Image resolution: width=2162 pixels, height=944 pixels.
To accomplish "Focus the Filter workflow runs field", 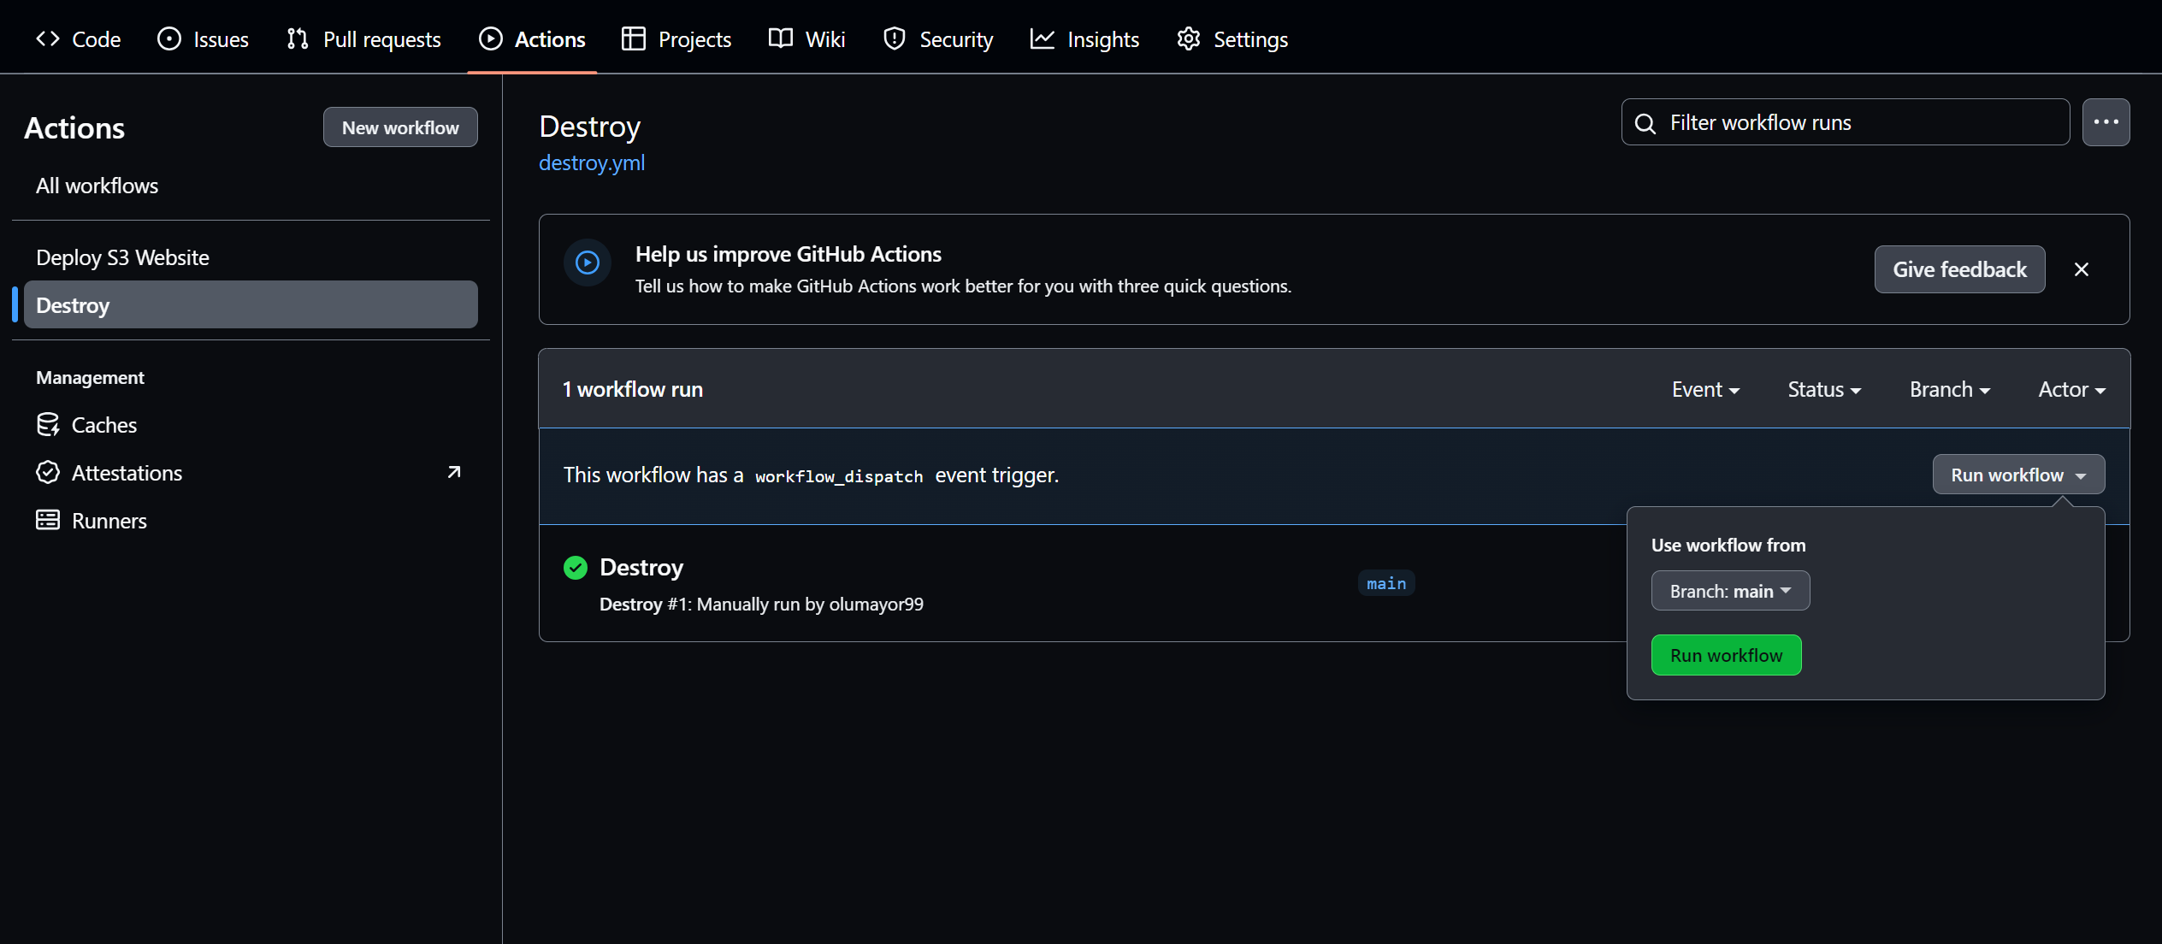I will [1856, 122].
